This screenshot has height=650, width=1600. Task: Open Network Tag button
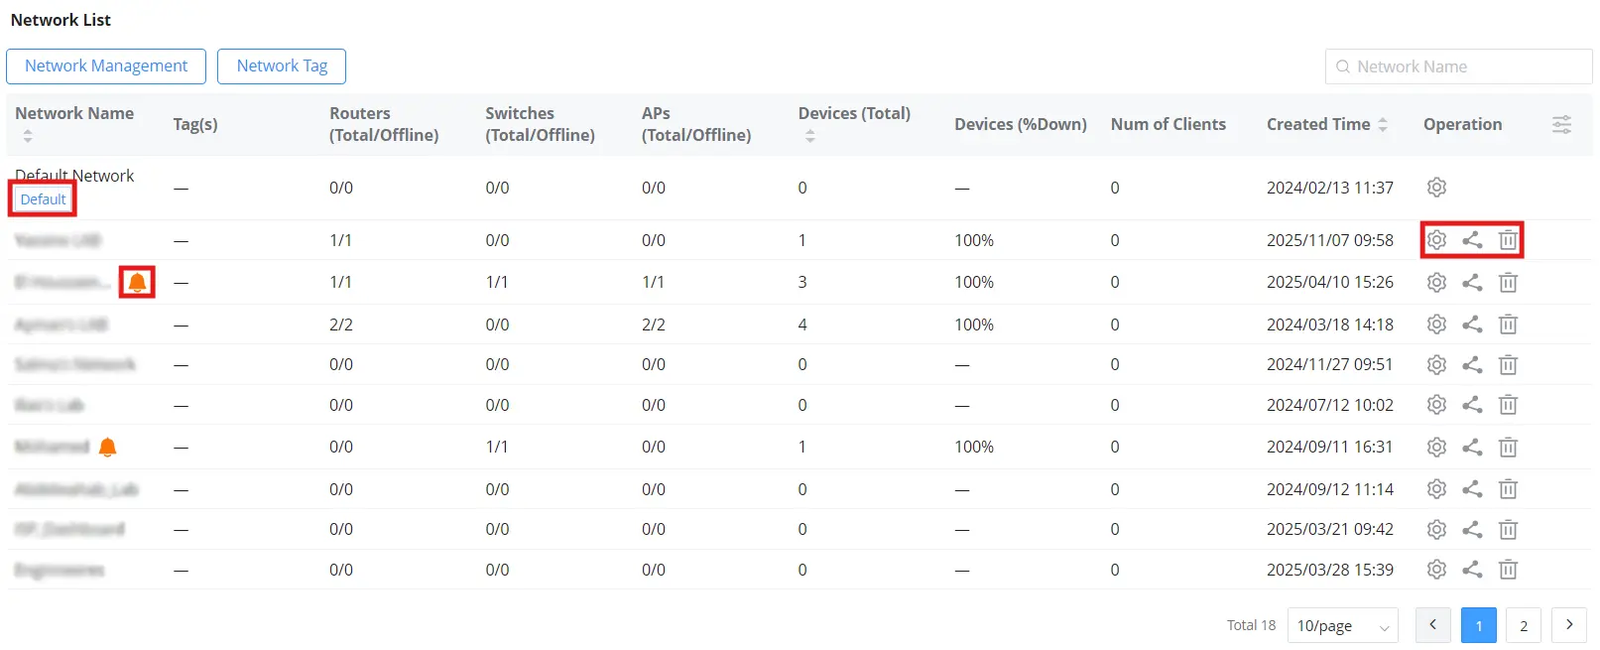pyautogui.click(x=282, y=66)
